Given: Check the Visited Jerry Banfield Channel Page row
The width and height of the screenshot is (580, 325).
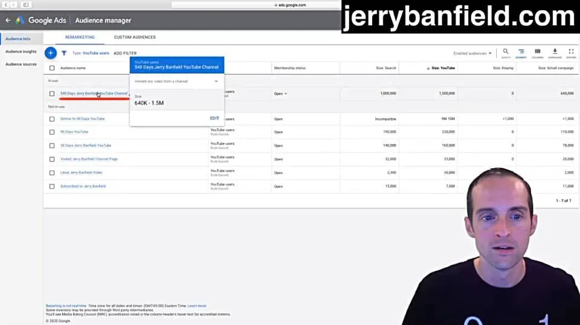Looking at the screenshot, I should pos(52,159).
